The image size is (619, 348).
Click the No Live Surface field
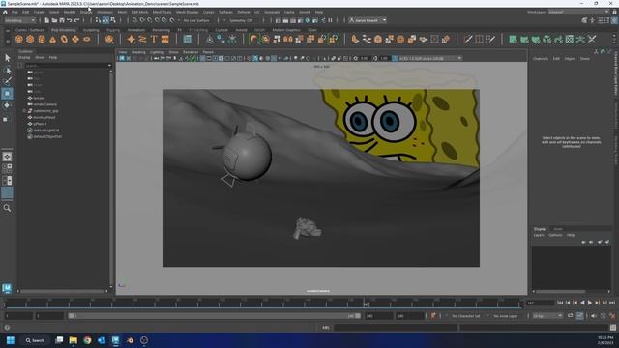coord(196,20)
